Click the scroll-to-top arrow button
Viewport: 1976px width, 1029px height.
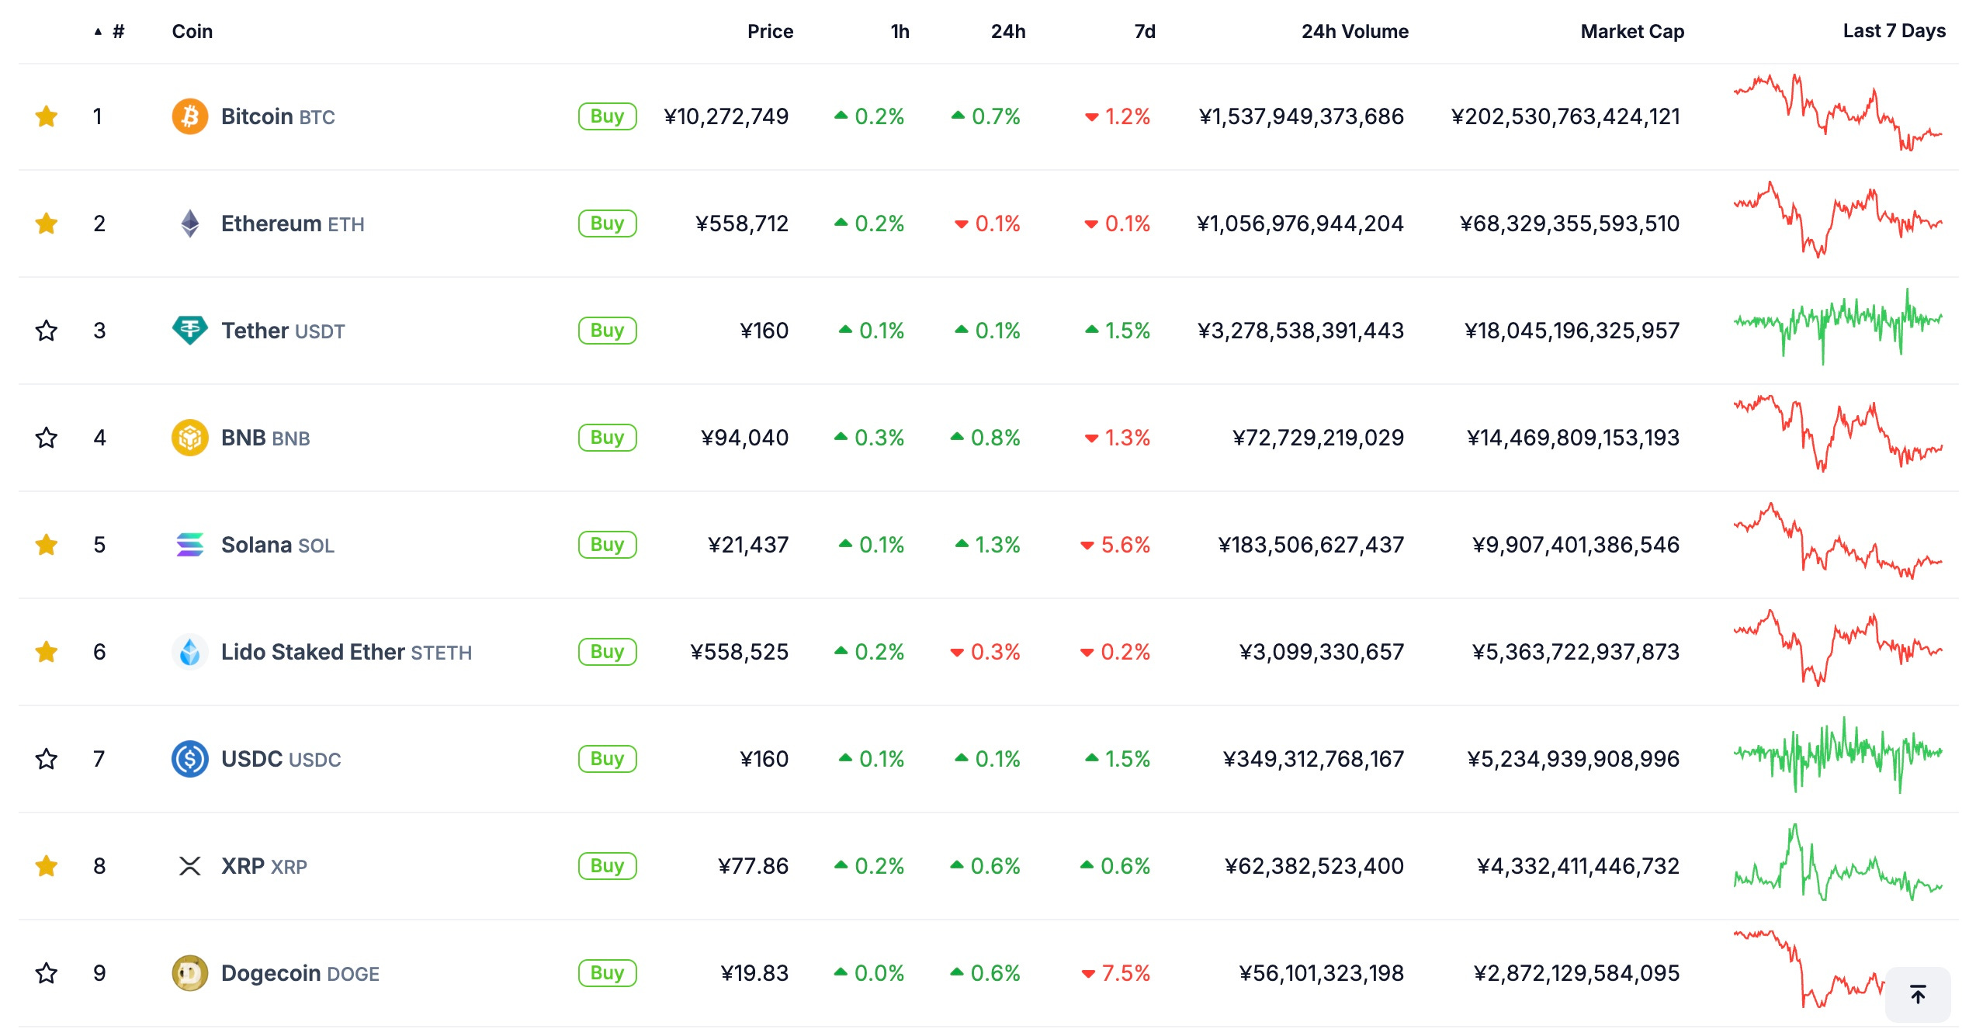click(x=1917, y=994)
